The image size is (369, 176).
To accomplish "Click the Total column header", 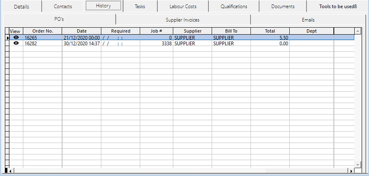I will coord(270,31).
